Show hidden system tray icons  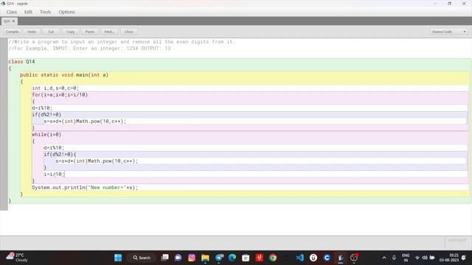pos(384,258)
